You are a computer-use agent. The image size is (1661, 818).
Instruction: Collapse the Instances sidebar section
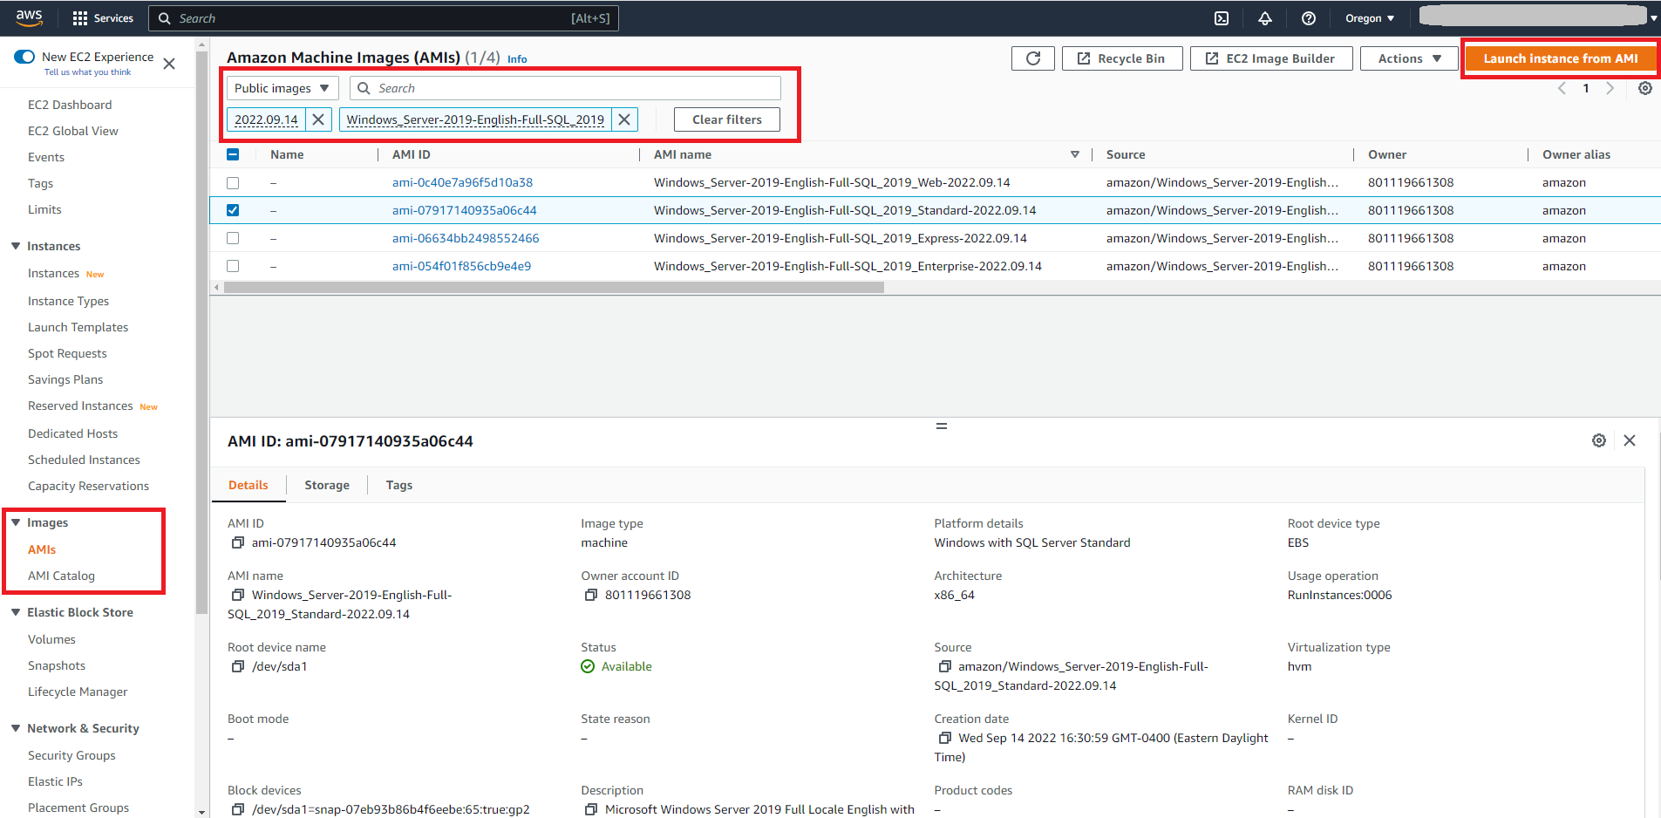(x=16, y=246)
